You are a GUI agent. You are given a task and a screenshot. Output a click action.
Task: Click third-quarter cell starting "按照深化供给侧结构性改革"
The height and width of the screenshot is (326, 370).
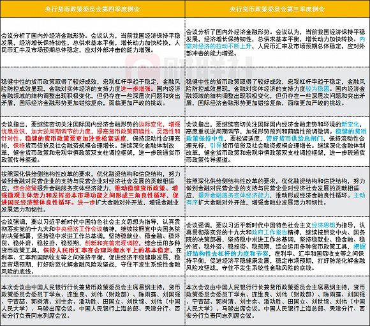277,192
